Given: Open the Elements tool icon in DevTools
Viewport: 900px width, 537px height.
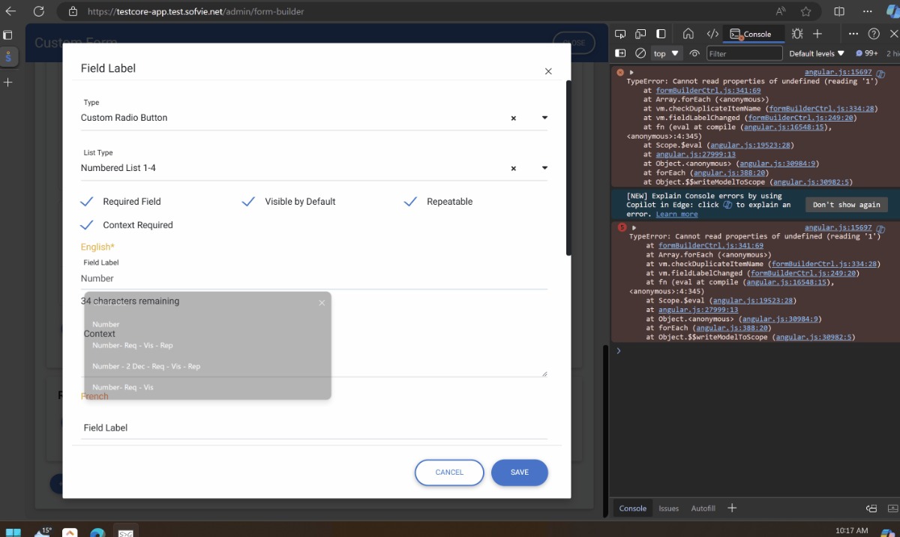Looking at the screenshot, I should 712,34.
